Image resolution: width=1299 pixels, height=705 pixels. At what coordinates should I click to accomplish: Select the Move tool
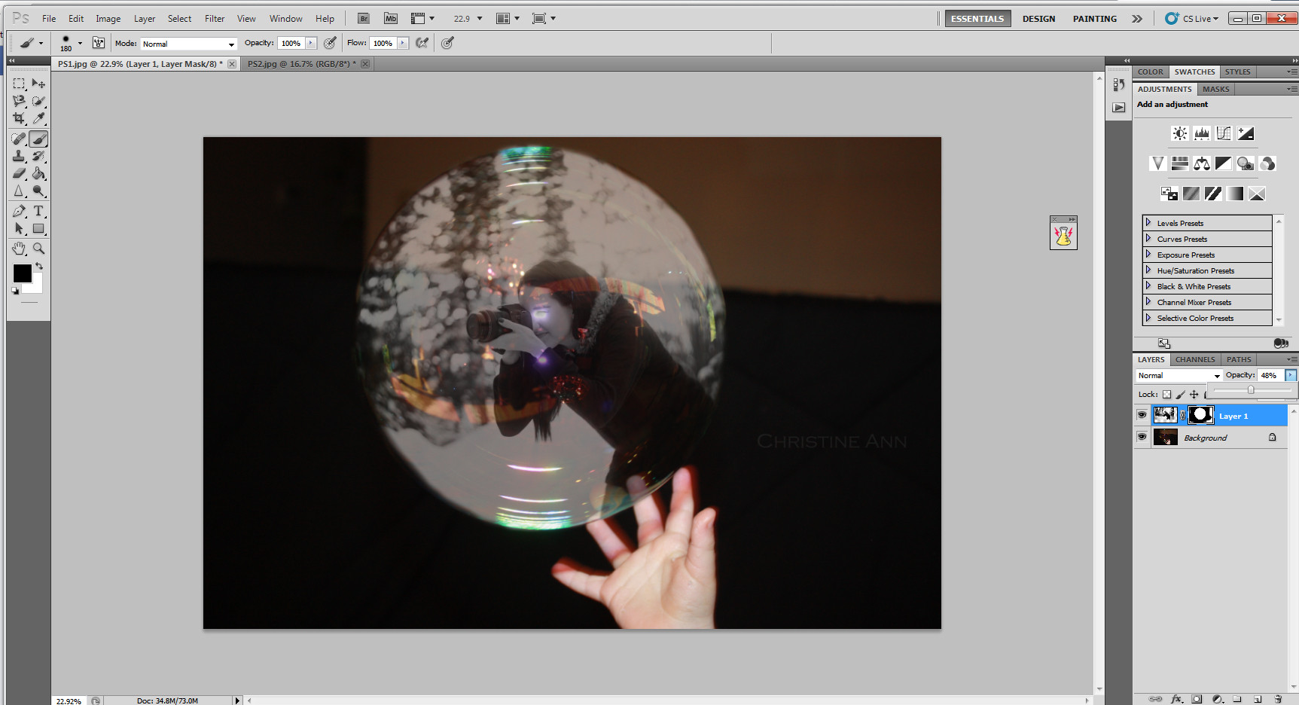(x=38, y=84)
